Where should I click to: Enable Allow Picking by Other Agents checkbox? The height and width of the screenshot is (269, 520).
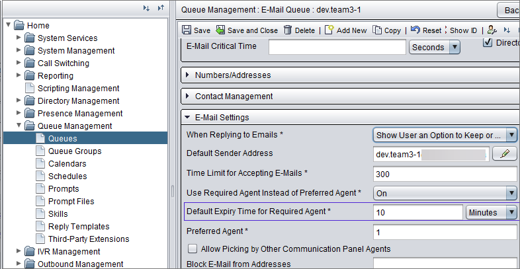click(x=193, y=249)
